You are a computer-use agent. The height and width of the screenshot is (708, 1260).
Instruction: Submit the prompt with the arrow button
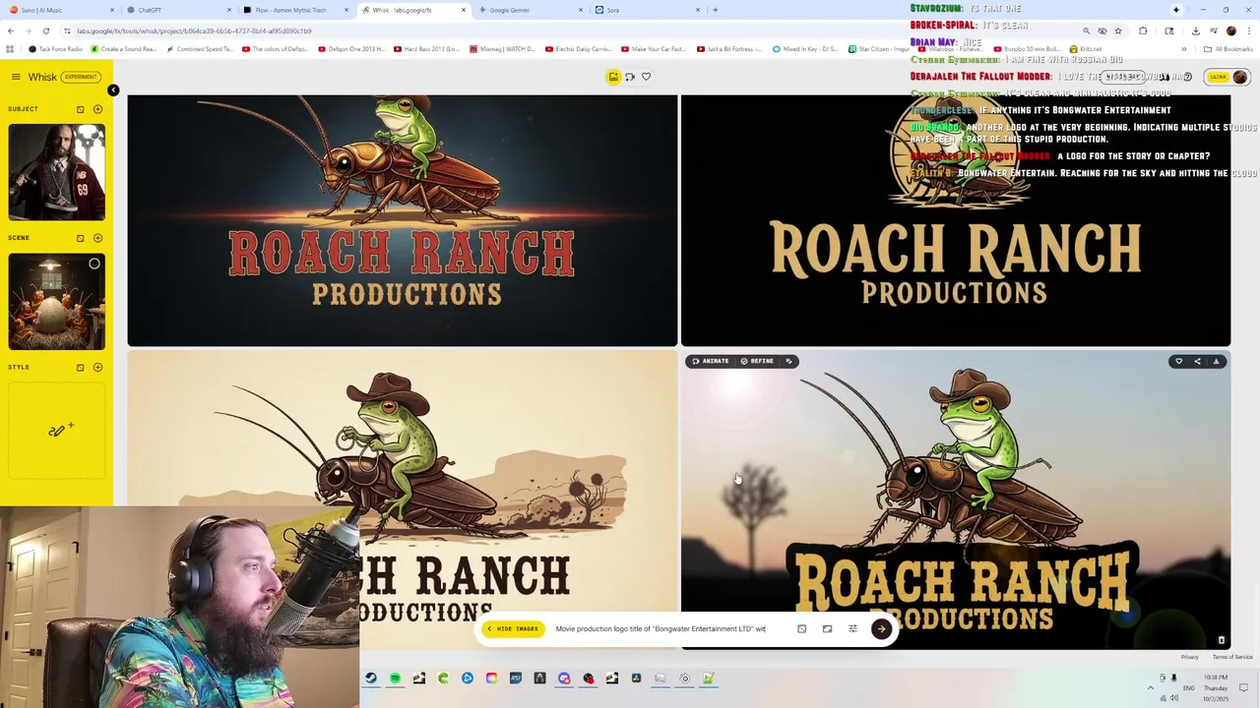[881, 629]
